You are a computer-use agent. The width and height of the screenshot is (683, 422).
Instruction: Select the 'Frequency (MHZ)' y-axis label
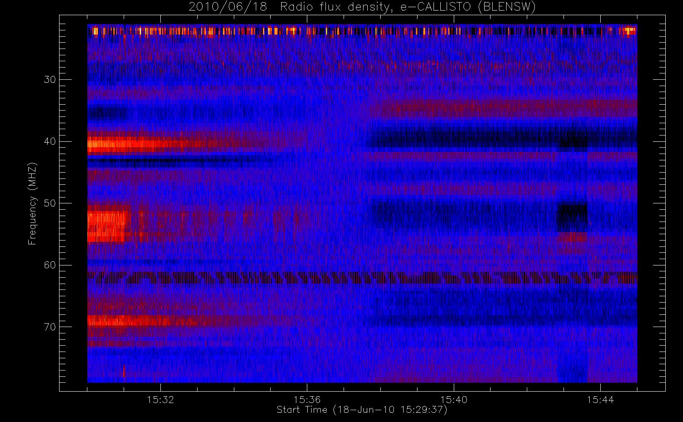[33, 203]
